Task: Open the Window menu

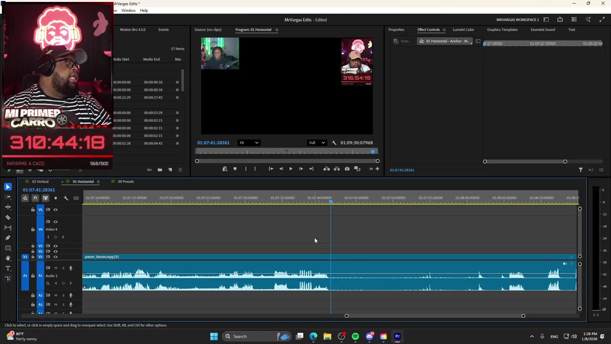Action: (128, 11)
